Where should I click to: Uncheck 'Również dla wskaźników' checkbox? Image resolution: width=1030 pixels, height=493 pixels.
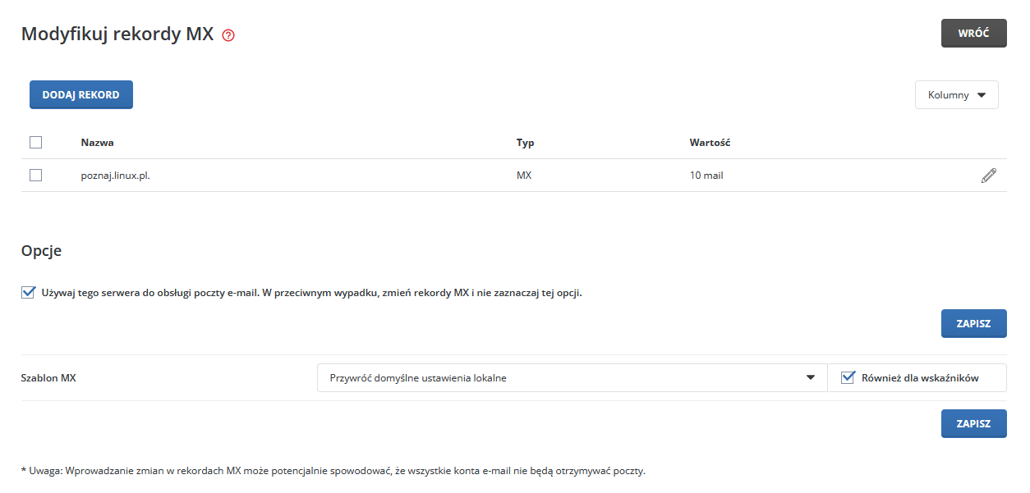[x=848, y=378]
